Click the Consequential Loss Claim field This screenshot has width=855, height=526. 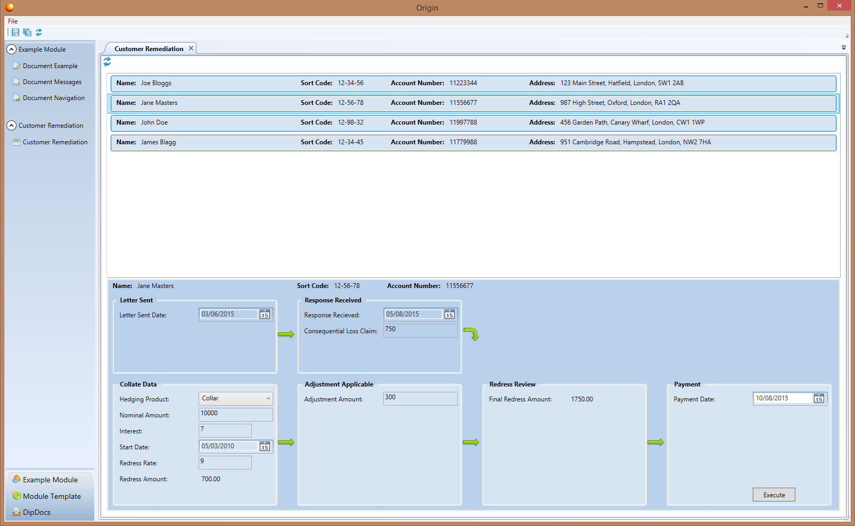click(420, 331)
